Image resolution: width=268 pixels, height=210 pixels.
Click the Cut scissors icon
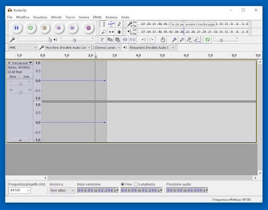pyautogui.click(x=102, y=40)
